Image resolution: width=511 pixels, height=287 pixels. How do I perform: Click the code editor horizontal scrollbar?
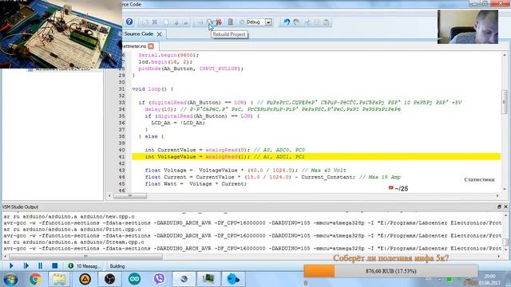(x=130, y=195)
